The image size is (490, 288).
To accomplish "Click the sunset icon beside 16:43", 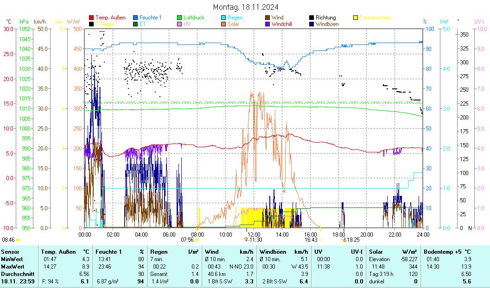I will 320,240.
